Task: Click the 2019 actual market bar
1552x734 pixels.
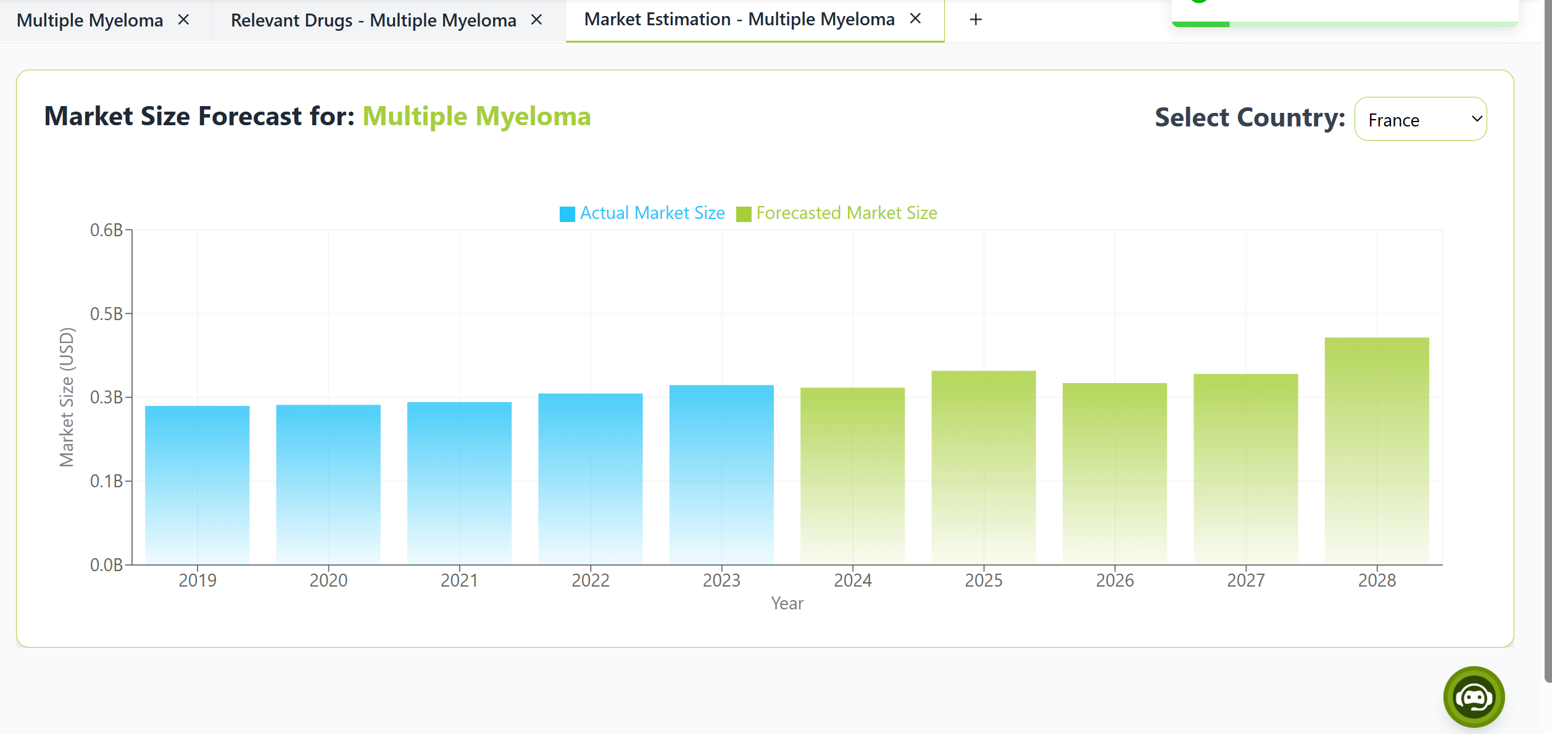Action: 197,485
